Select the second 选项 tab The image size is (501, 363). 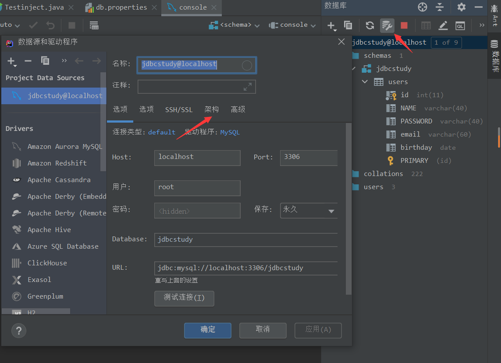point(146,109)
